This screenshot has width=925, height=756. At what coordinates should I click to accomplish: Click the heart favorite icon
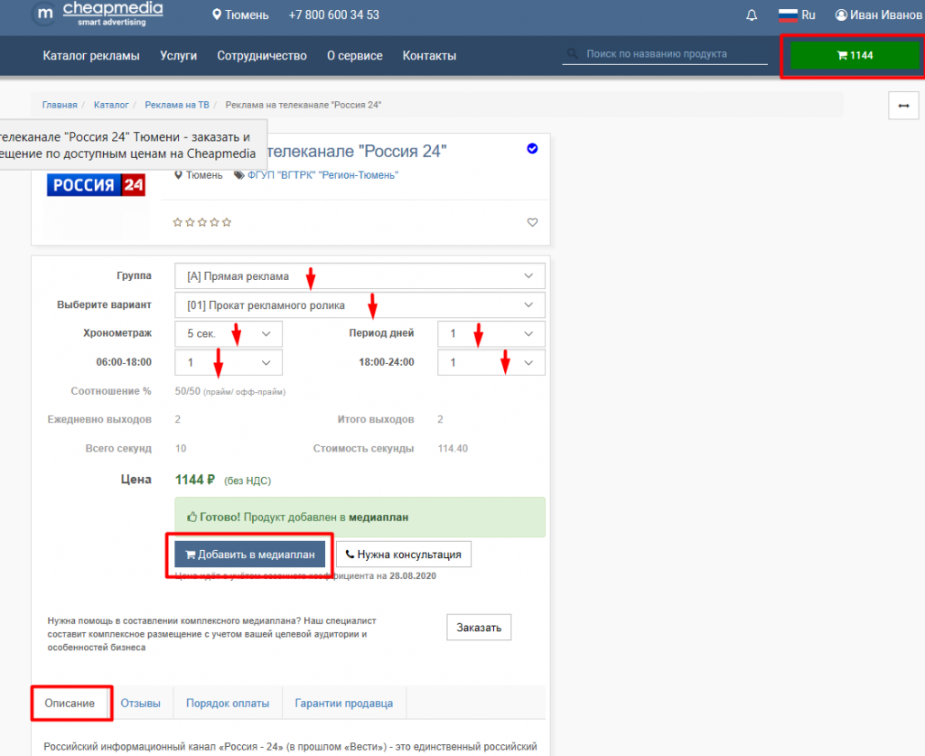coord(532,222)
